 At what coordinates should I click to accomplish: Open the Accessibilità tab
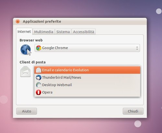coord(84,32)
